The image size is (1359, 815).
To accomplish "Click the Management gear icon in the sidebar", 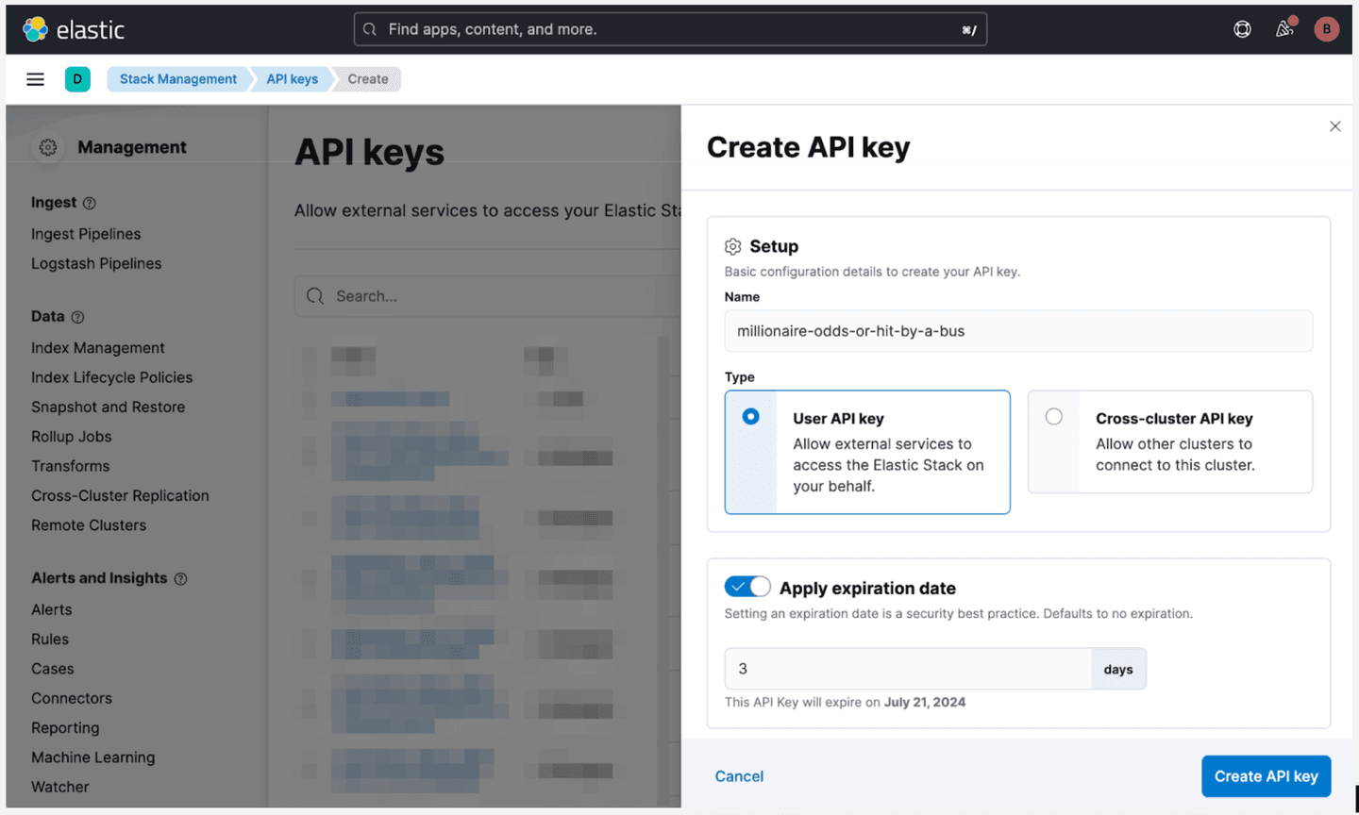I will tap(47, 147).
